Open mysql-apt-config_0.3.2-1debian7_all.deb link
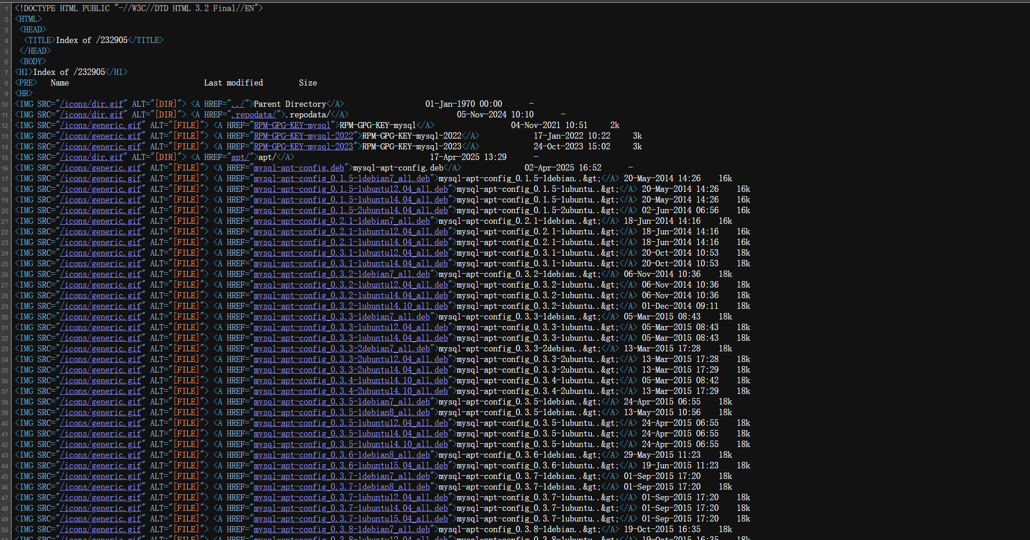The height and width of the screenshot is (540, 1030). click(341, 274)
